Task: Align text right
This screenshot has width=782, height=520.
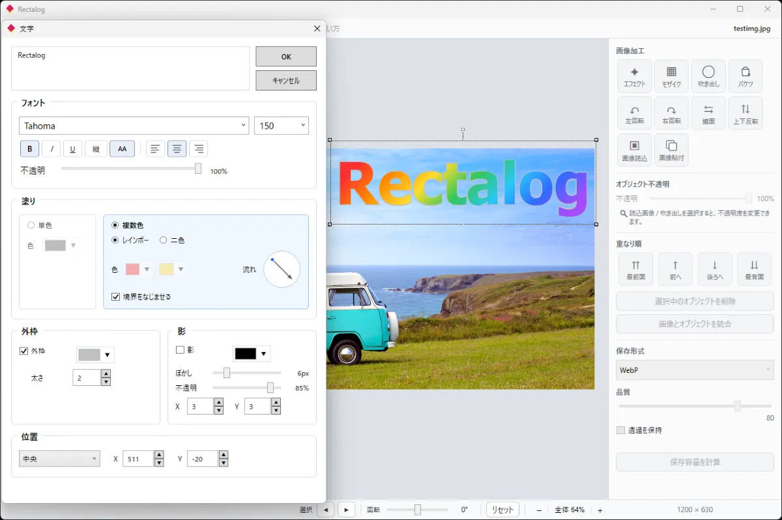Action: (x=199, y=149)
